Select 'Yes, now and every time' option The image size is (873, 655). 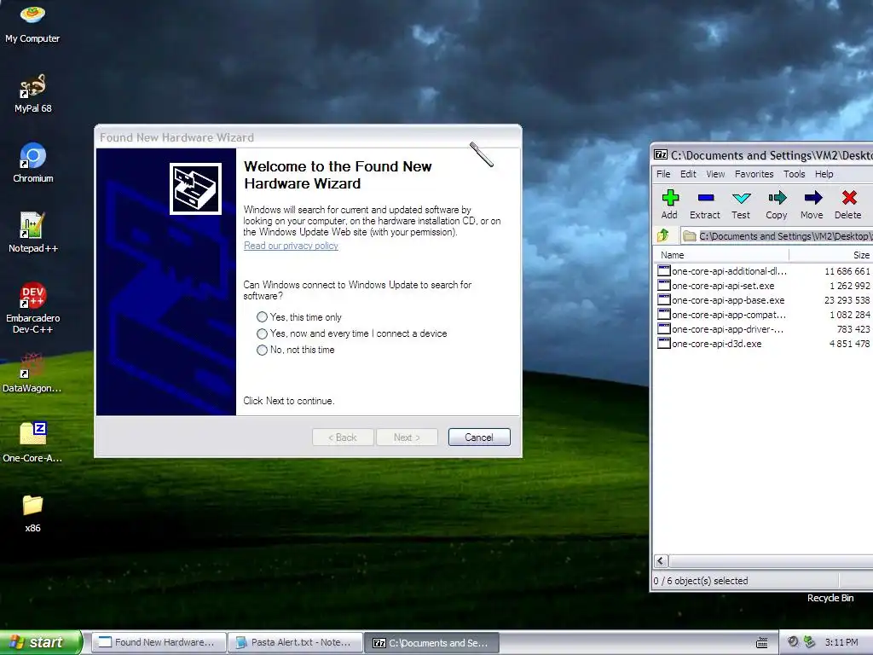[x=351, y=333]
